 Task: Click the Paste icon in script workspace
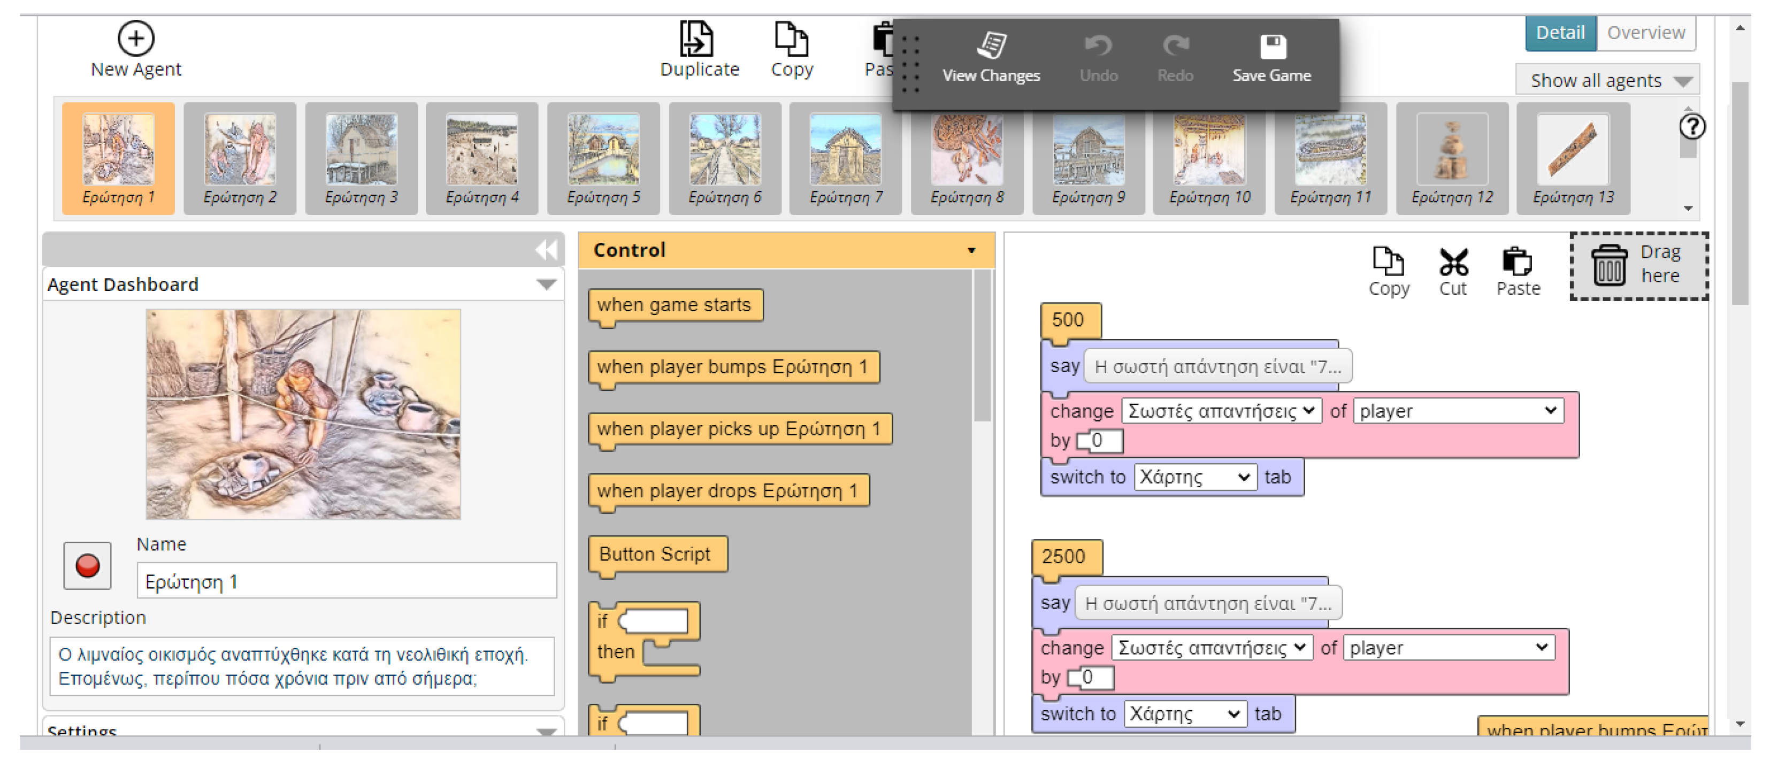pyautogui.click(x=1517, y=263)
